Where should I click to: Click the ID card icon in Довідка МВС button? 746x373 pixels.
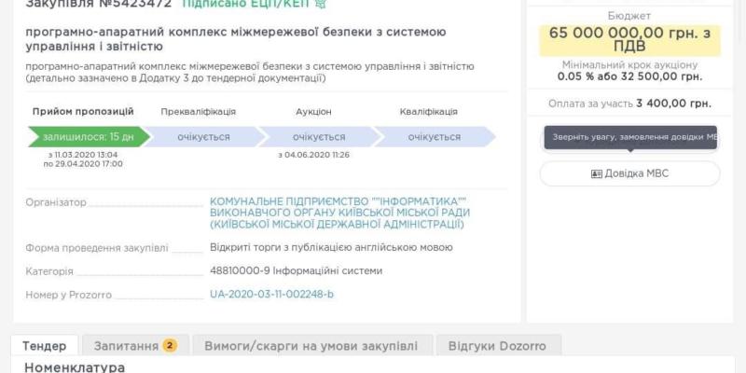[x=596, y=174]
